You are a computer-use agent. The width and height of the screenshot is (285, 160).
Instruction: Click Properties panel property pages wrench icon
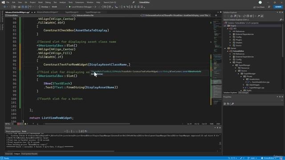pyautogui.click(x=232, y=104)
